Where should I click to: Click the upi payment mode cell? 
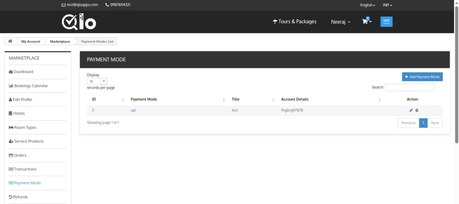point(133,110)
